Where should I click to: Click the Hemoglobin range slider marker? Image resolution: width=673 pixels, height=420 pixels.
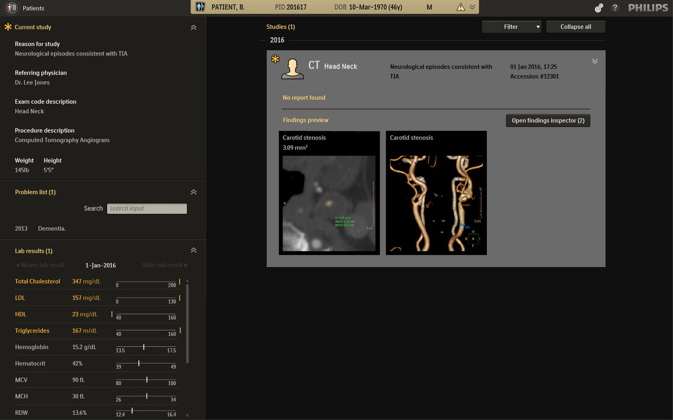(145, 346)
